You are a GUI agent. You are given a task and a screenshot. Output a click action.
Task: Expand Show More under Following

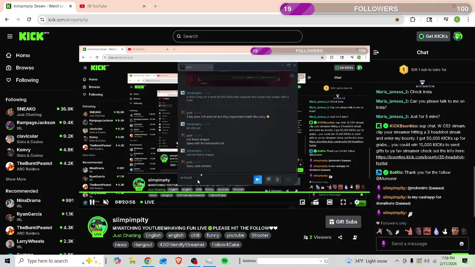pyautogui.click(x=16, y=179)
